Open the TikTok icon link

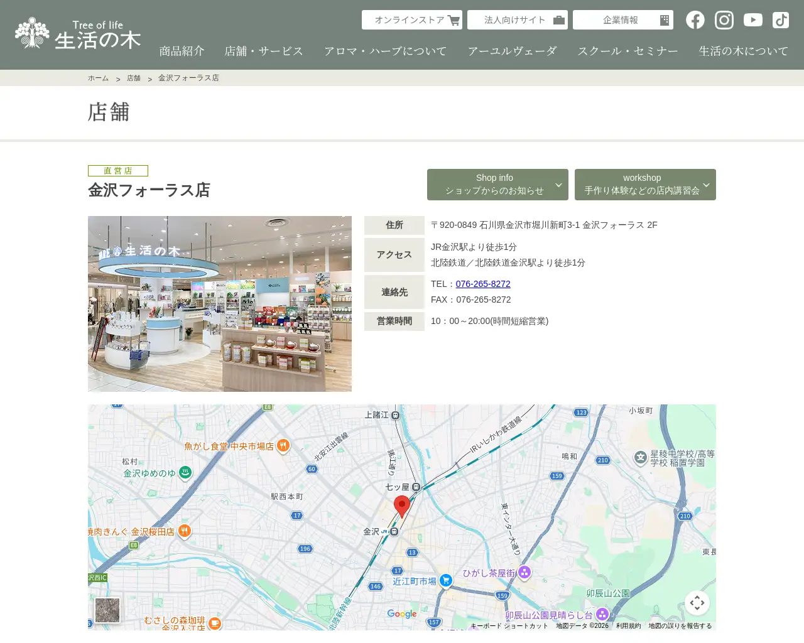point(781,20)
